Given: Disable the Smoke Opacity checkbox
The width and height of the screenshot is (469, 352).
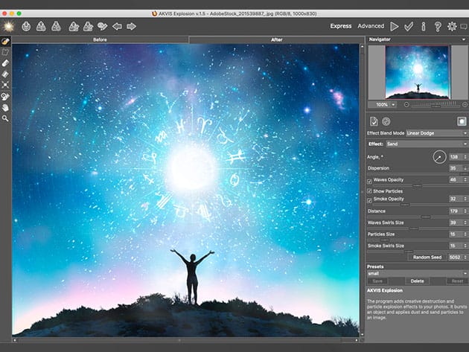Looking at the screenshot, I should [x=370, y=199].
